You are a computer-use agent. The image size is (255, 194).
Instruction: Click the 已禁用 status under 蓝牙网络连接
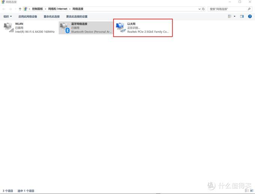point(75,28)
